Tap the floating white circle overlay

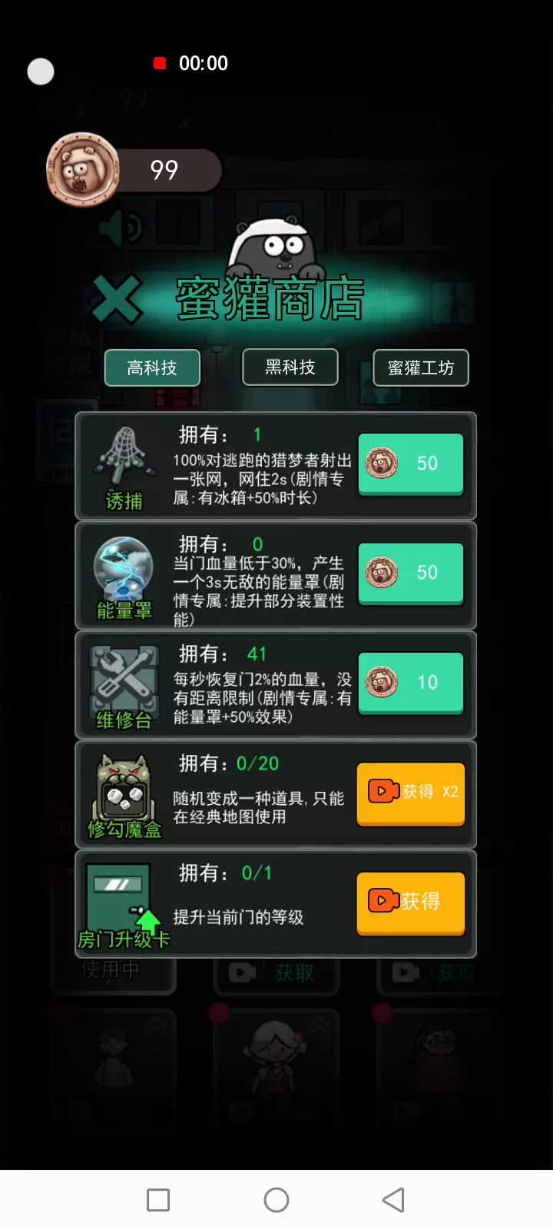(41, 71)
